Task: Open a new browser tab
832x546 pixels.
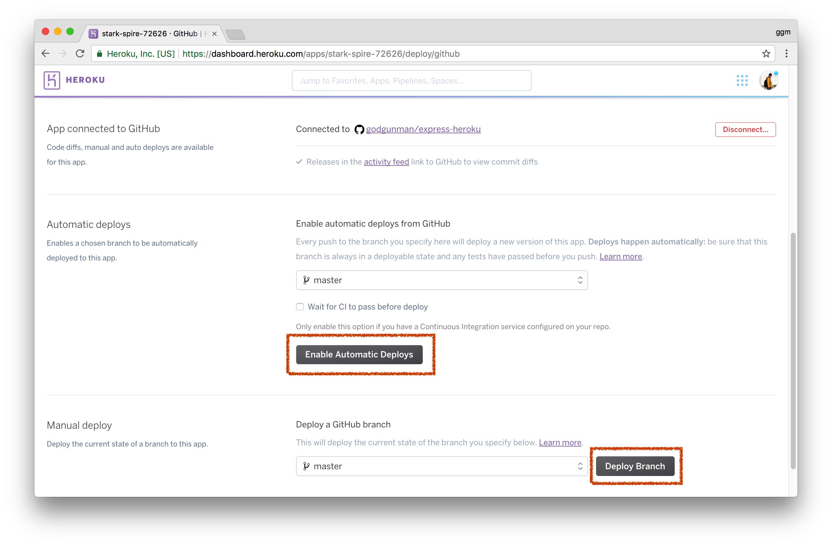Action: coord(235,34)
